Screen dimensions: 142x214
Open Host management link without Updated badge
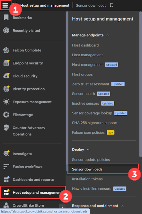pyautogui.click(x=87, y=55)
